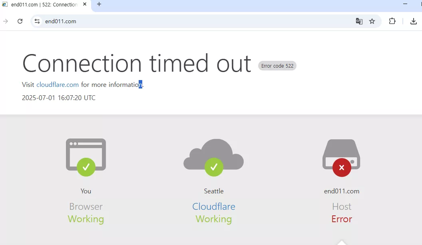This screenshot has width=422, height=245.
Task: Click the forward navigation arrow
Action: coord(6,21)
